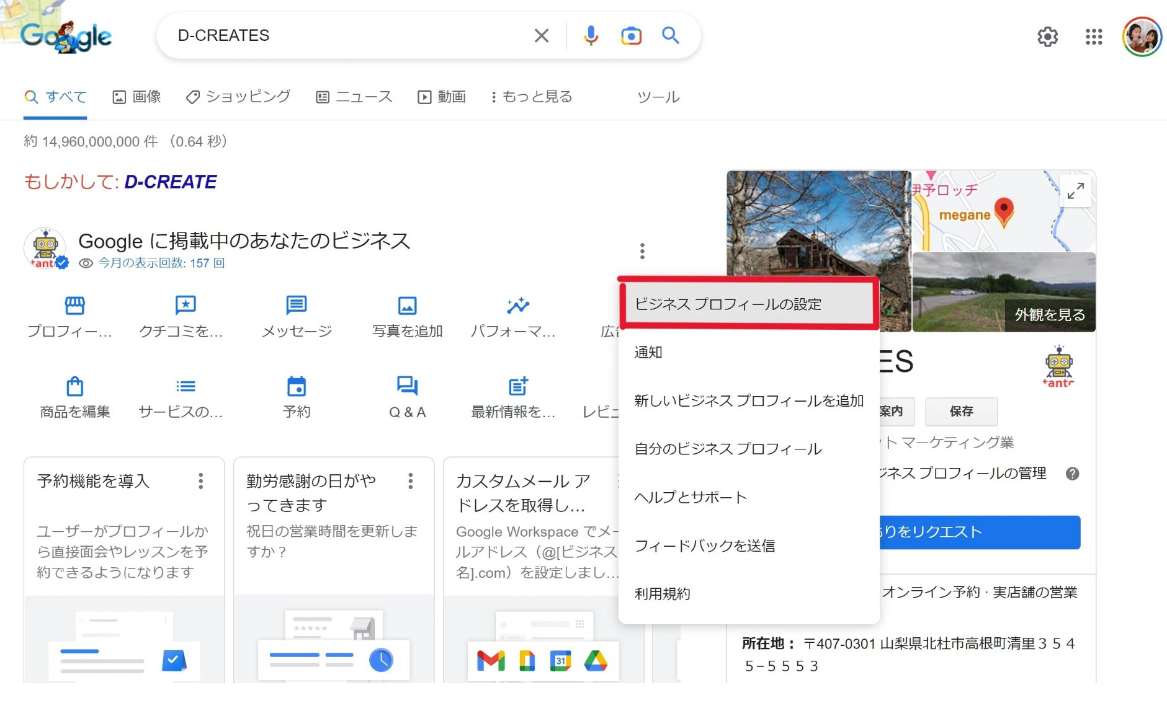Switch to the ショッピング tab
Image resolution: width=1167 pixels, height=711 pixels.
(238, 97)
